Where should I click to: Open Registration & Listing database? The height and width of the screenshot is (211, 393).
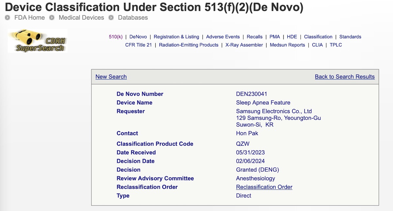[176, 37]
